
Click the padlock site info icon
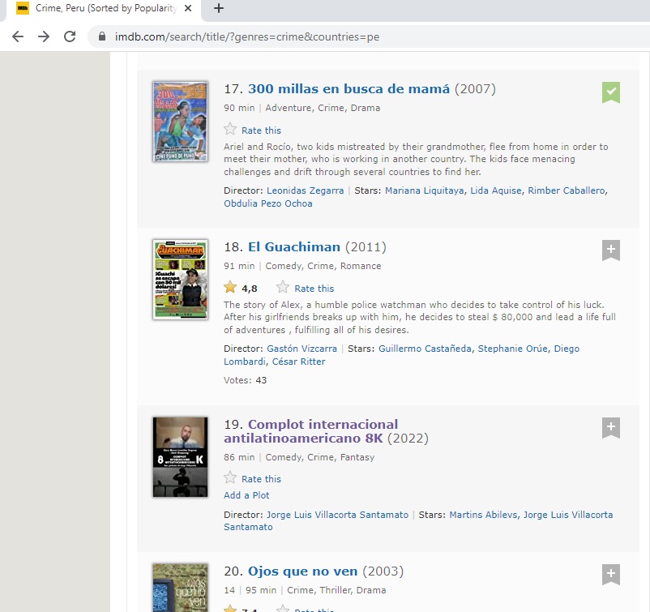[x=102, y=37]
